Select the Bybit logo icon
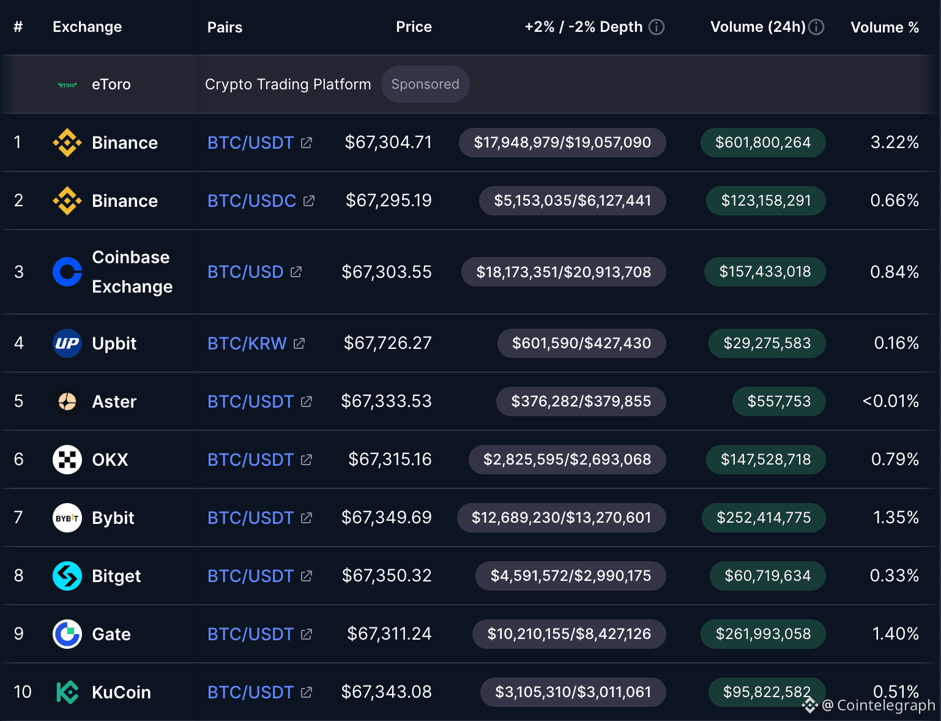Screen dimensions: 941x721 pos(67,518)
